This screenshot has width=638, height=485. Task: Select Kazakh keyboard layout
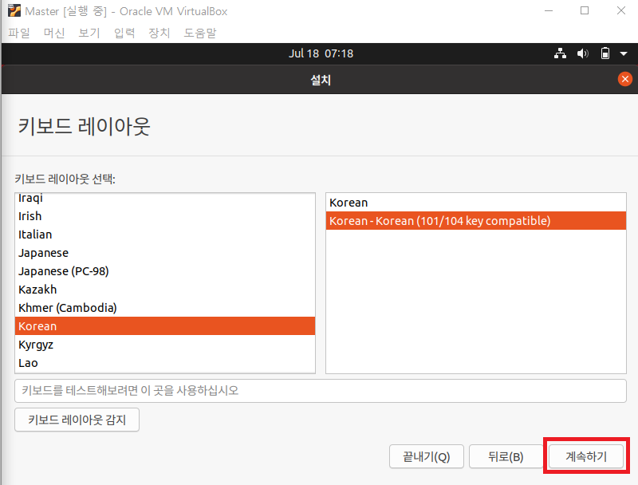click(x=165, y=290)
